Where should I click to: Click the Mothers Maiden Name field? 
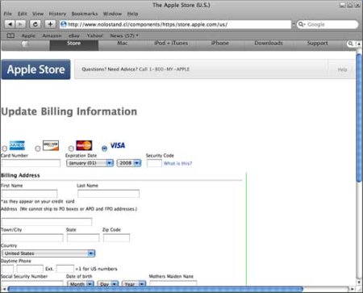click(x=173, y=283)
